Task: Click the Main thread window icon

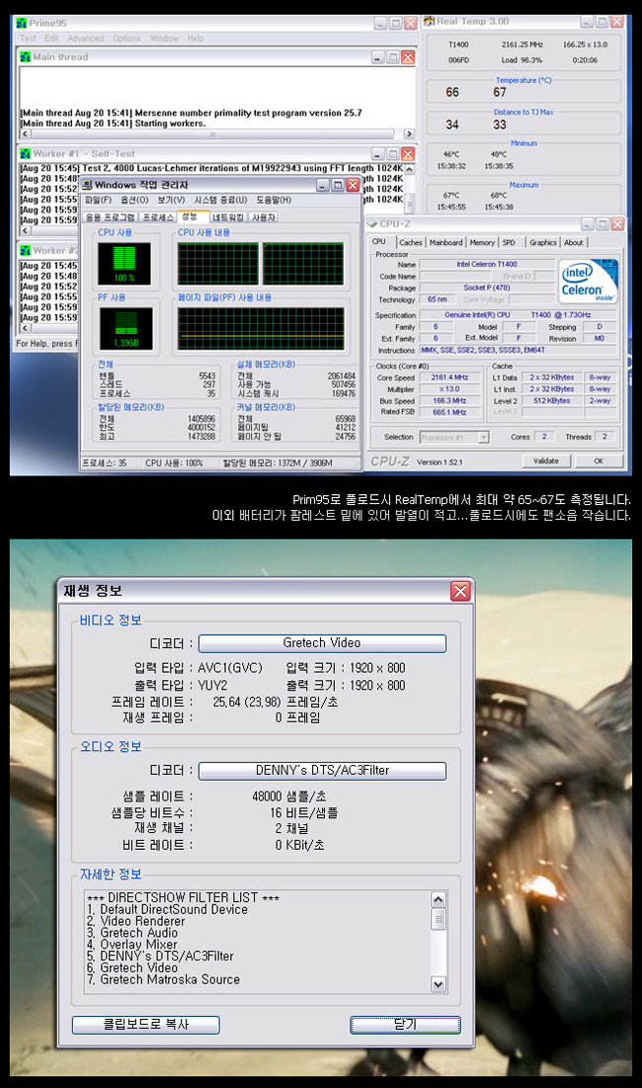Action: tap(26, 57)
